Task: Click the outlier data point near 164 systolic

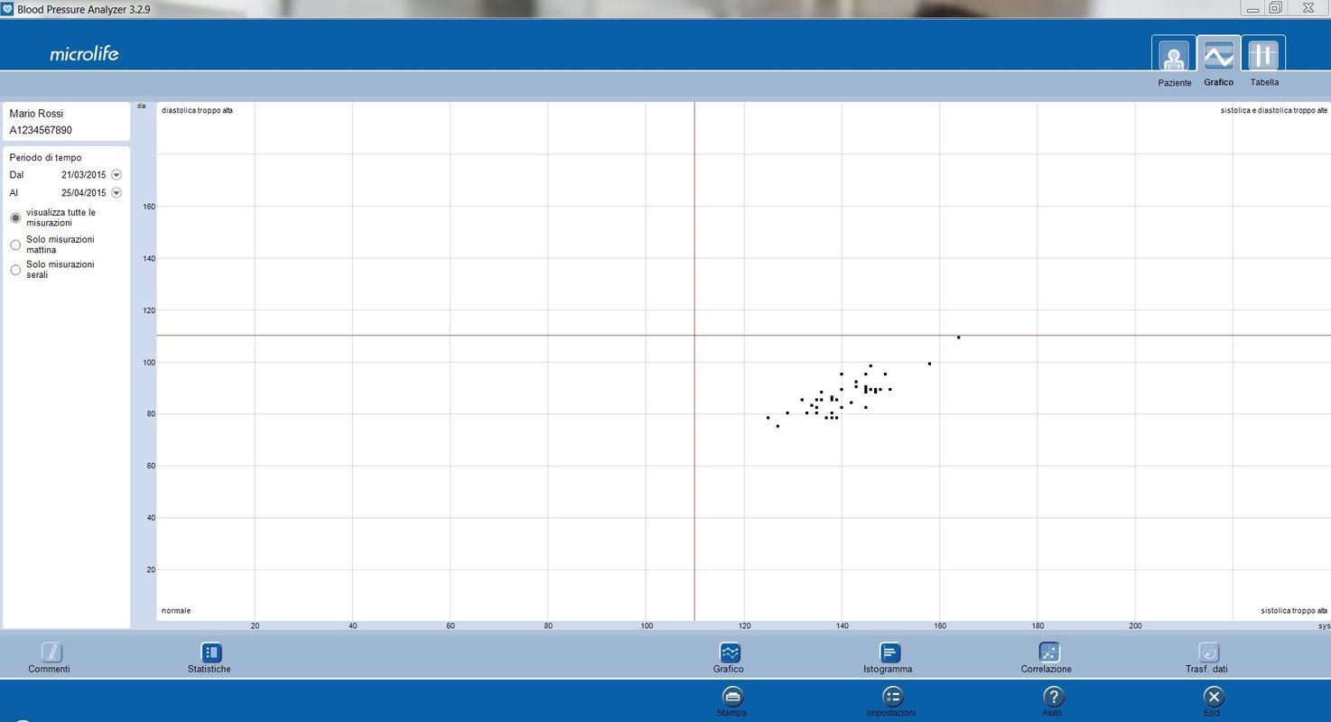Action: (x=958, y=338)
